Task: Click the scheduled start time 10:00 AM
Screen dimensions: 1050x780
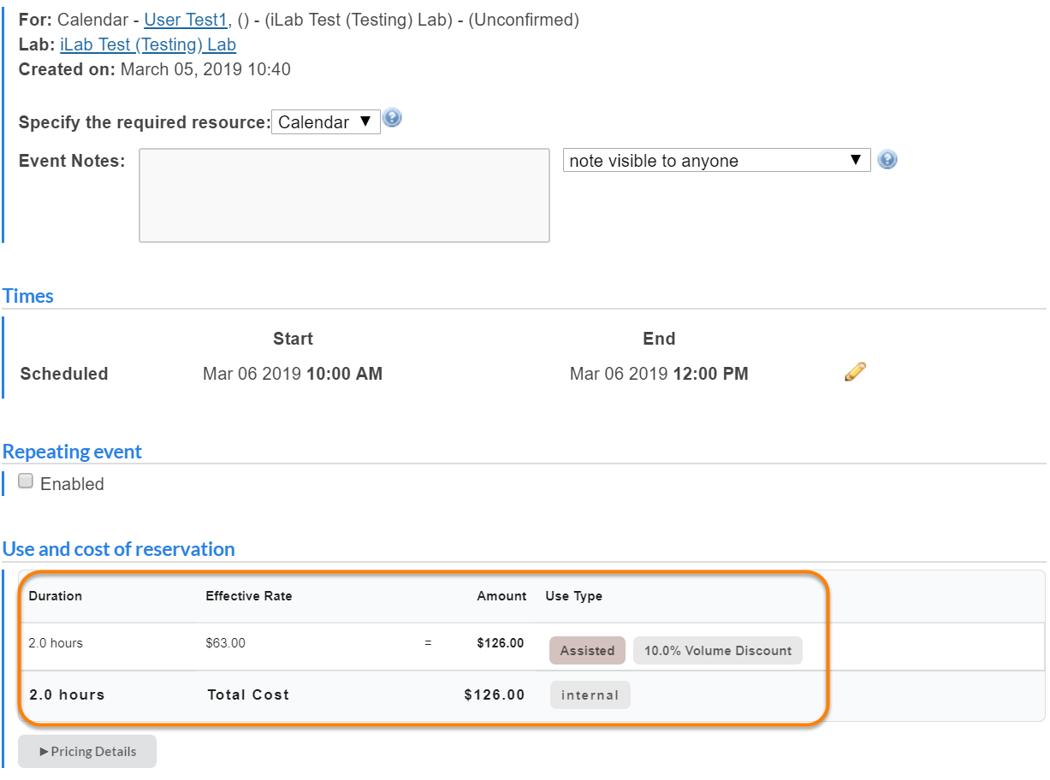Action: 344,374
